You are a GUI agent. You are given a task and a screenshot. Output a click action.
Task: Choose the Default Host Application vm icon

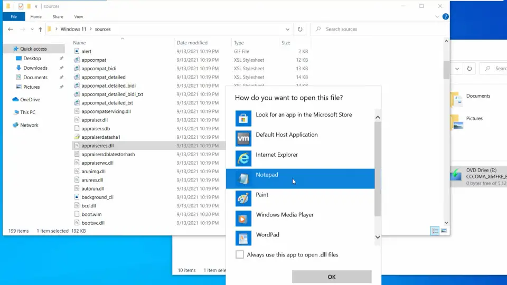(x=243, y=138)
